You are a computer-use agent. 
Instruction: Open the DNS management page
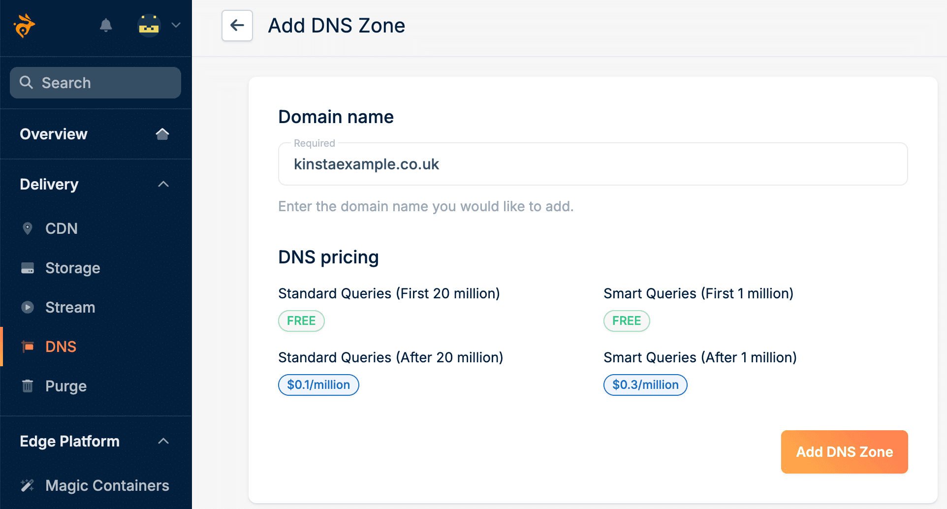tap(61, 346)
